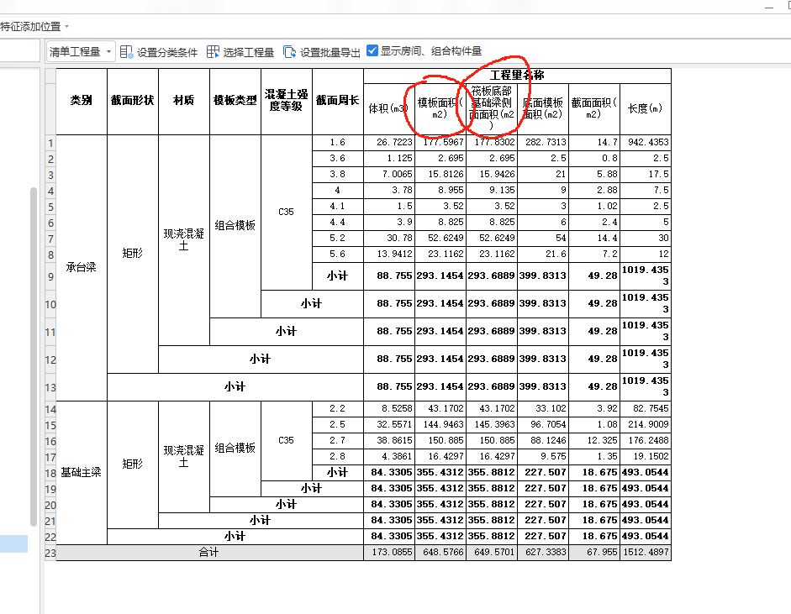Image resolution: width=791 pixels, height=614 pixels.
Task: Click cell 144.9463 in row 15
Action: (440, 424)
